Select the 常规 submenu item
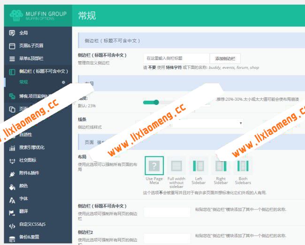Screen dimensions: 305x245 click(x=23, y=82)
